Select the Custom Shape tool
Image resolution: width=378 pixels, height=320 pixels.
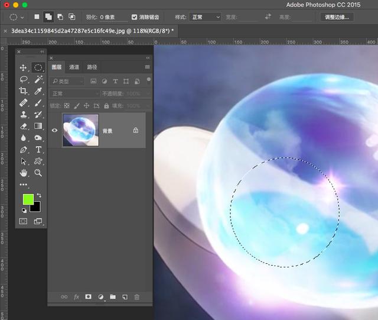pyautogui.click(x=38, y=161)
